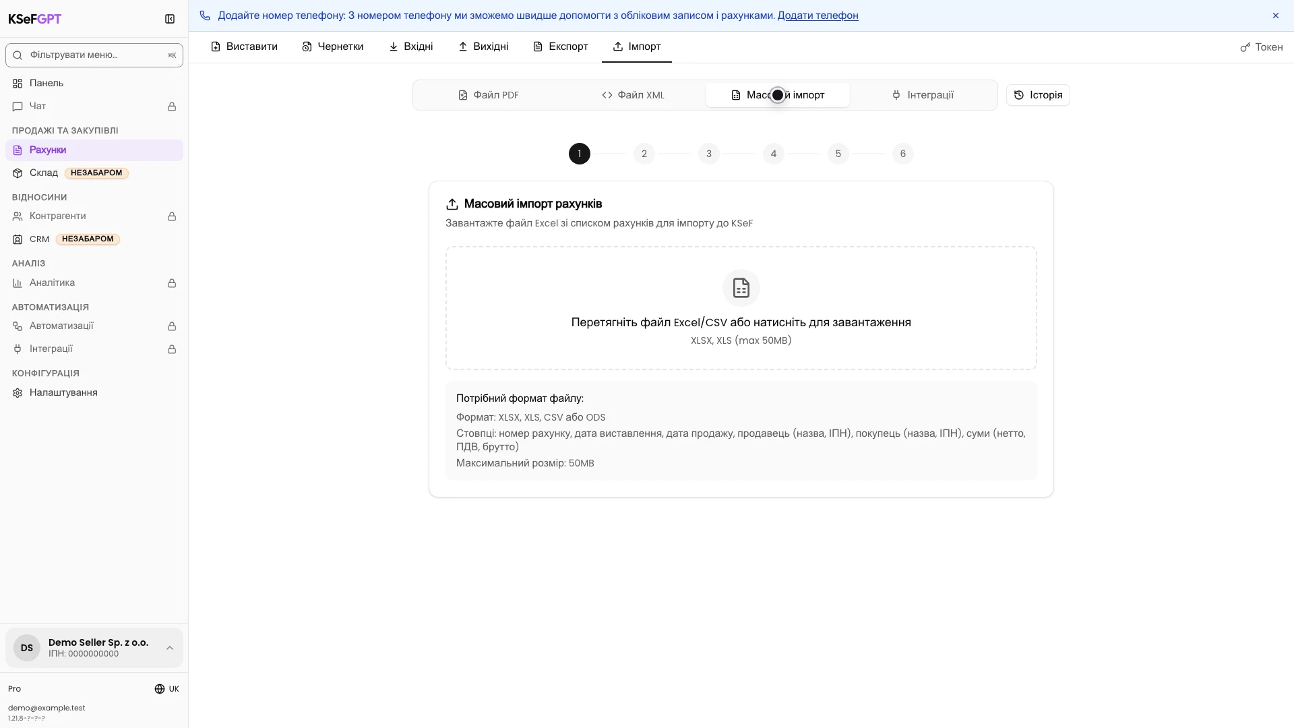
Task: Click the phone icon in the banner
Action: 205,16
